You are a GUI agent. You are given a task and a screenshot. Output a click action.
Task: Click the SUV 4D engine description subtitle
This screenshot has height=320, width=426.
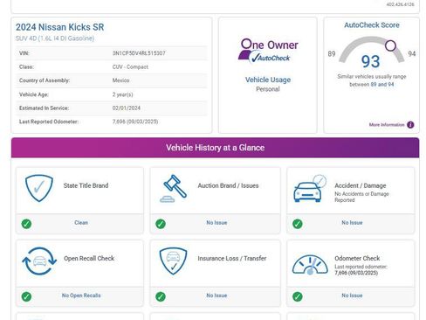click(x=55, y=38)
